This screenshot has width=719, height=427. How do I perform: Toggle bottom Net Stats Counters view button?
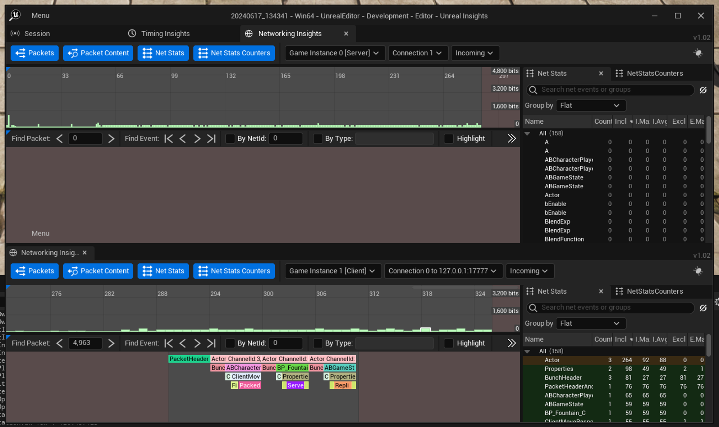tap(234, 271)
